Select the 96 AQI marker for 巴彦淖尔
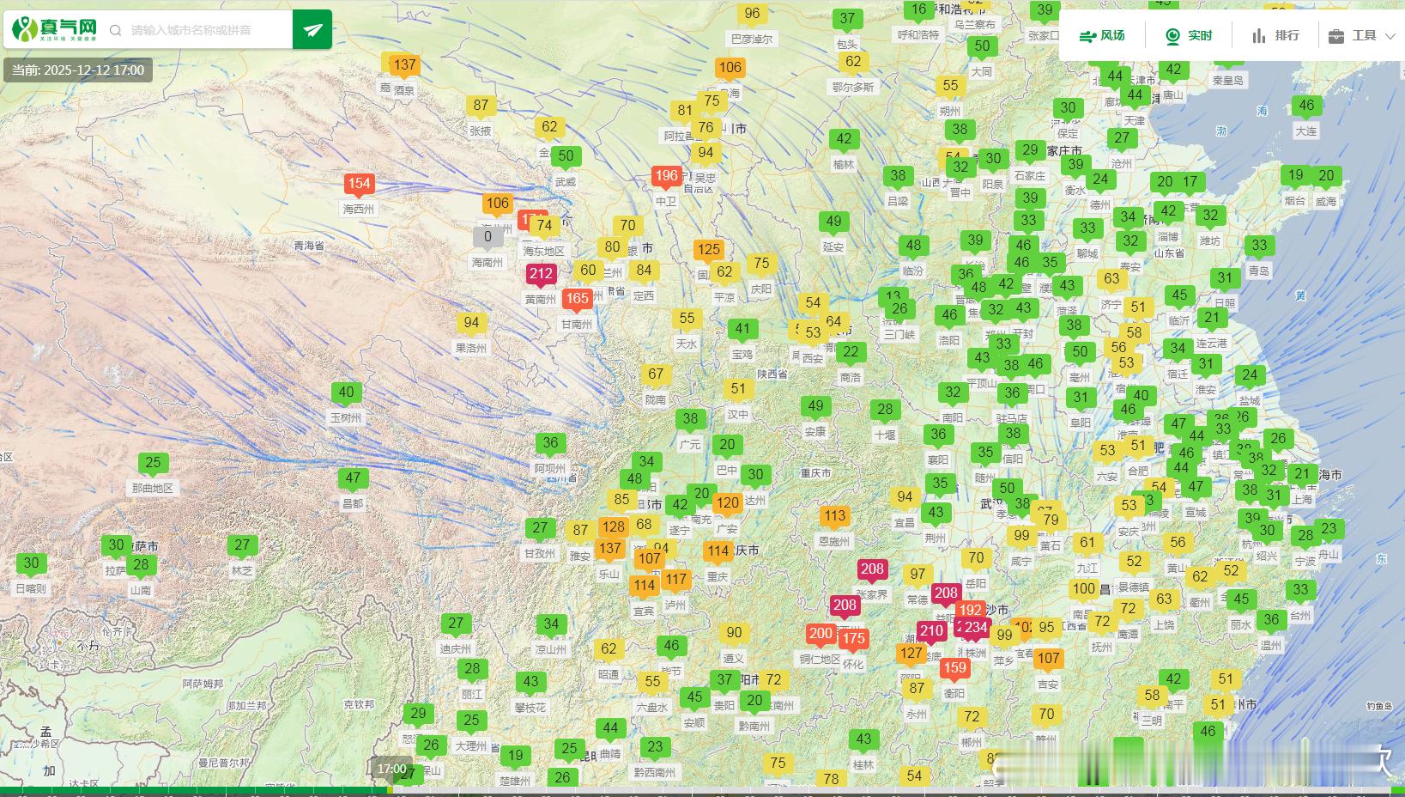The image size is (1405, 797). (x=752, y=15)
